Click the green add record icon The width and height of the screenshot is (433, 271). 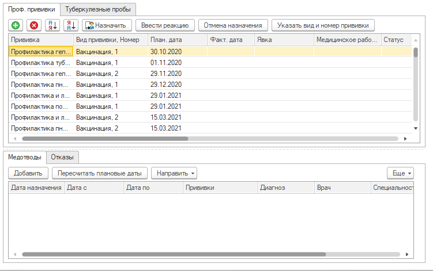click(16, 25)
